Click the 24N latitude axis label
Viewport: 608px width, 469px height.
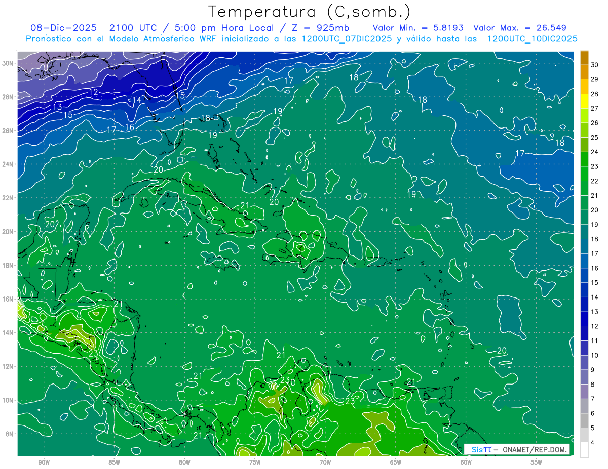click(x=8, y=164)
